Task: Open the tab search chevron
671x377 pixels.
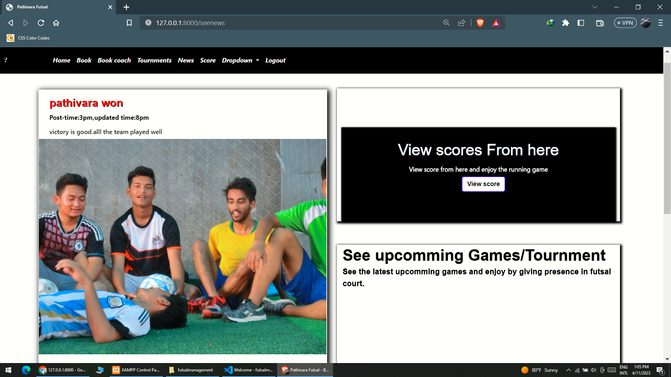Action: point(594,7)
